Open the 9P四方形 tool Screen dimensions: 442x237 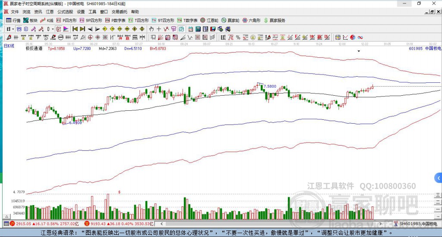point(91,20)
